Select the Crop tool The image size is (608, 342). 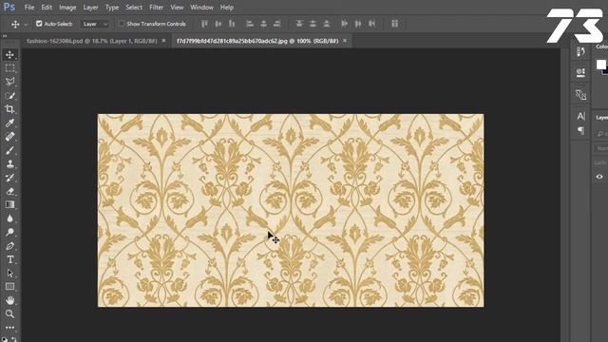[10, 109]
